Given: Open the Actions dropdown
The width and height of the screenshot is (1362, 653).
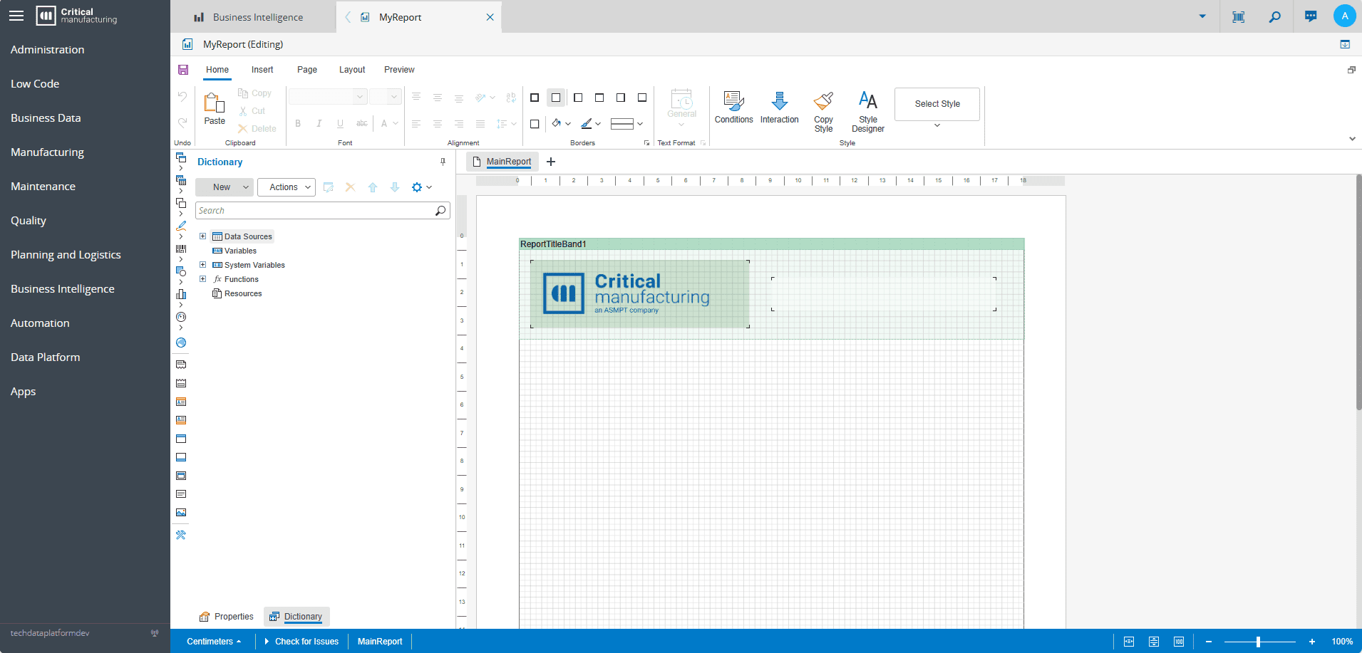Looking at the screenshot, I should tap(287, 187).
